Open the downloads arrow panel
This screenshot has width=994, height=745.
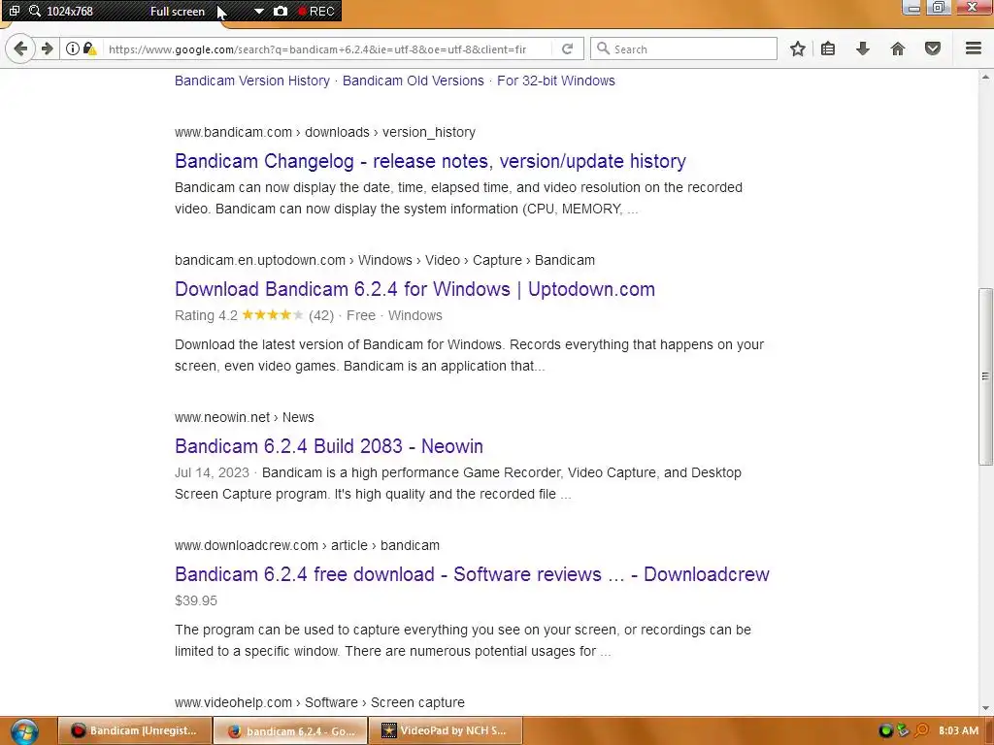point(863,49)
